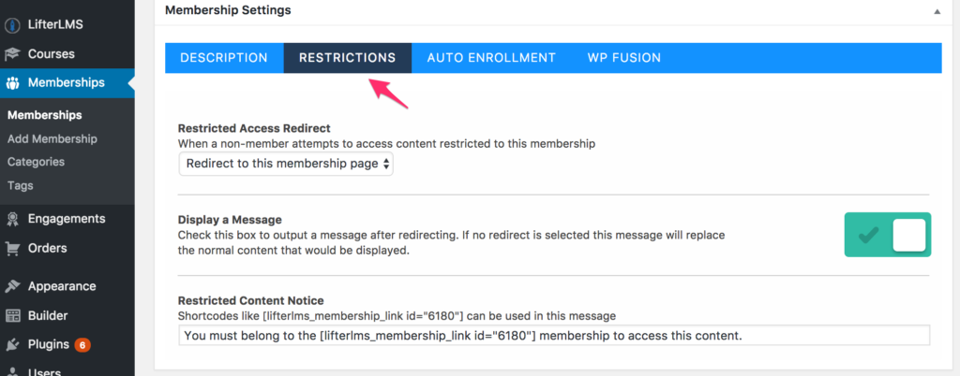This screenshot has height=376, width=960.
Task: Click the Memberships people icon
Action: [12, 83]
